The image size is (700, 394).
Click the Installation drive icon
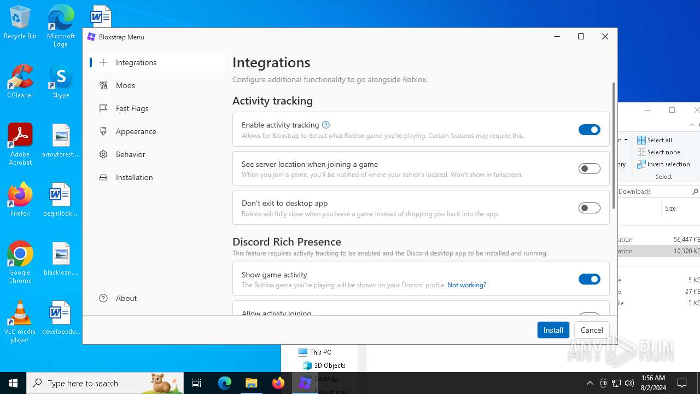click(x=103, y=177)
